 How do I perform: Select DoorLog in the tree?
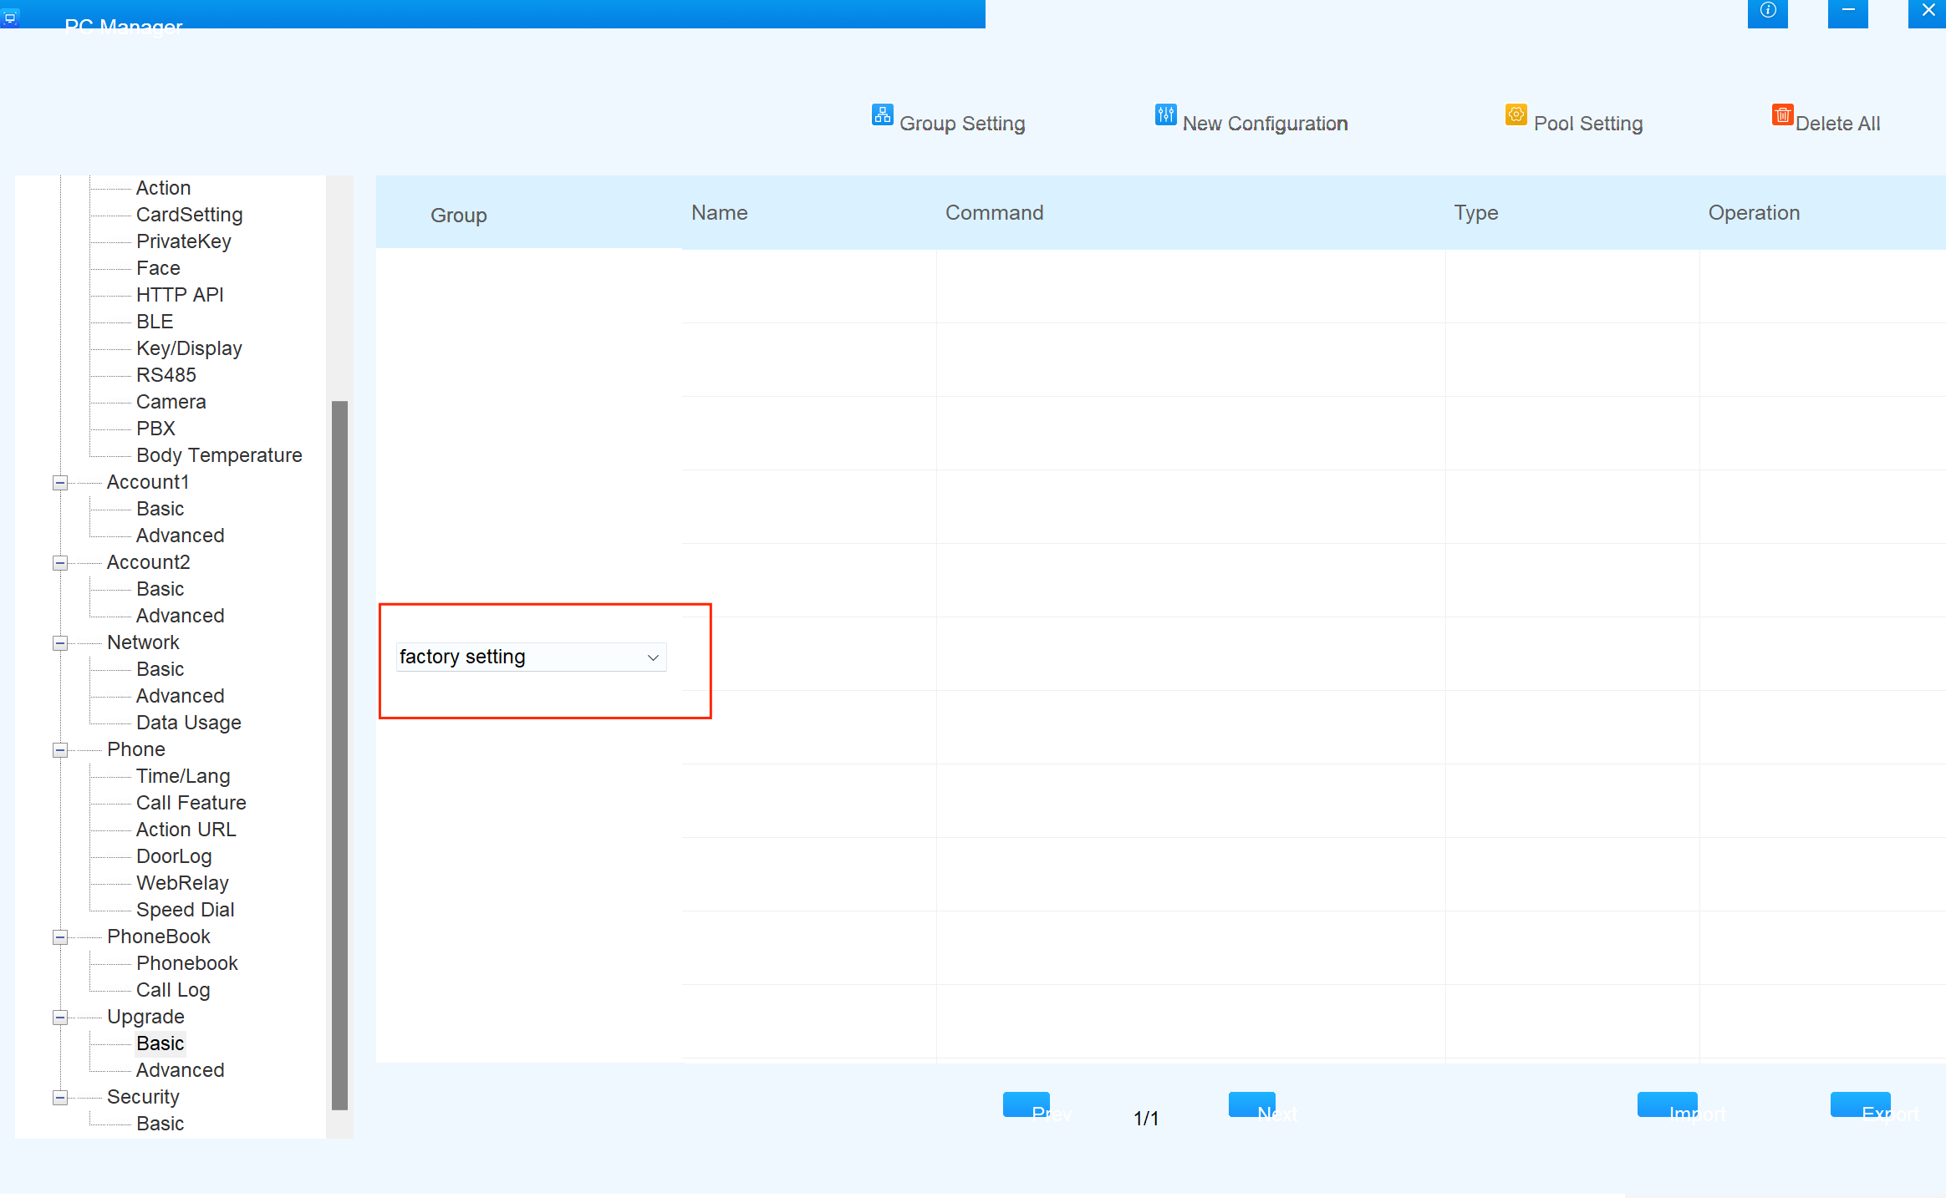coord(174,856)
